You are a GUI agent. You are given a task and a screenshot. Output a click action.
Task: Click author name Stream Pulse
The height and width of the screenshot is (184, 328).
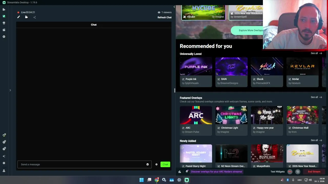[192, 132]
